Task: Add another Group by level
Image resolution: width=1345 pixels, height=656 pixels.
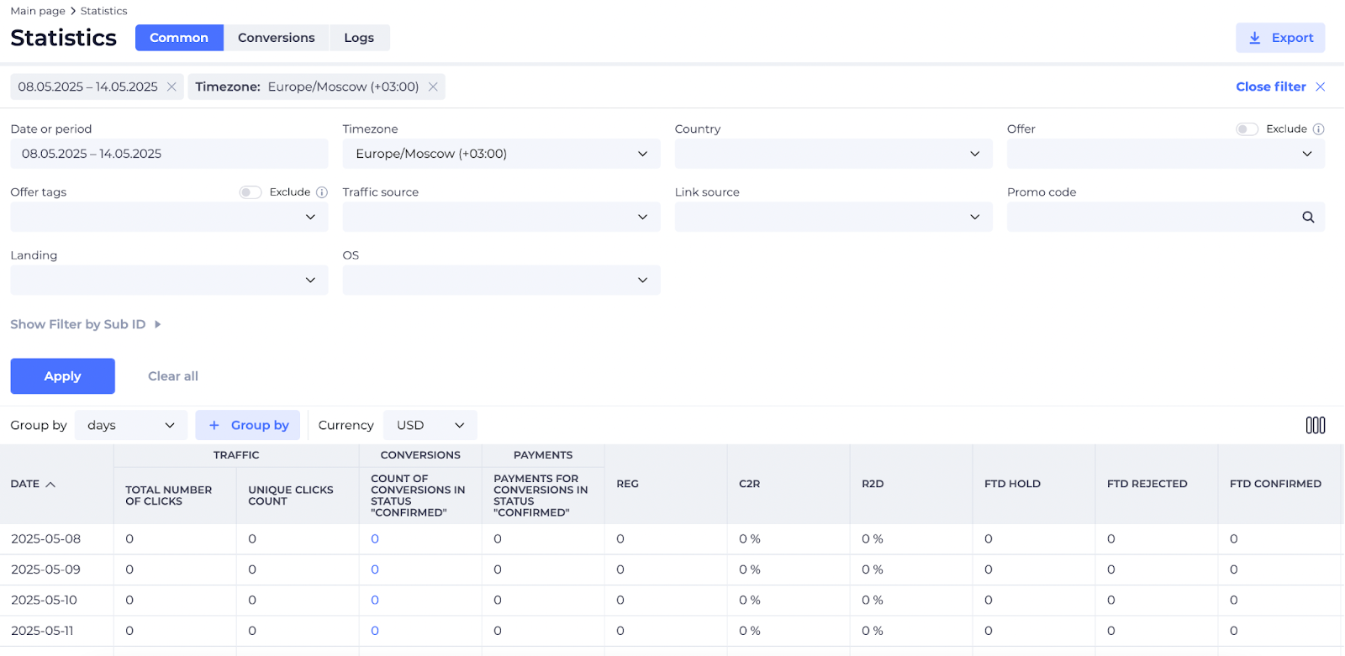Action: click(x=249, y=425)
